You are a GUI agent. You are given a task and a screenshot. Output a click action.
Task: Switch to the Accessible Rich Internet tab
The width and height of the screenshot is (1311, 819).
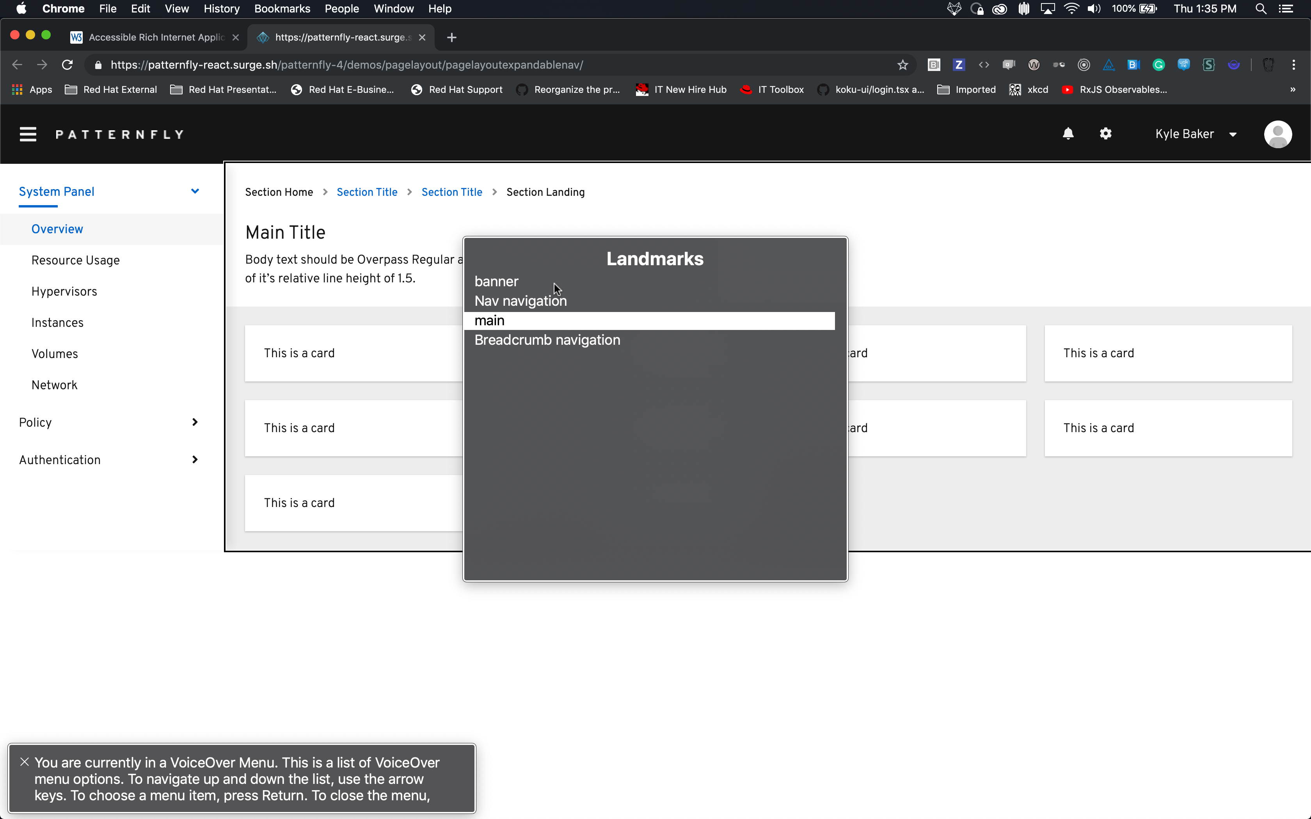(x=156, y=37)
